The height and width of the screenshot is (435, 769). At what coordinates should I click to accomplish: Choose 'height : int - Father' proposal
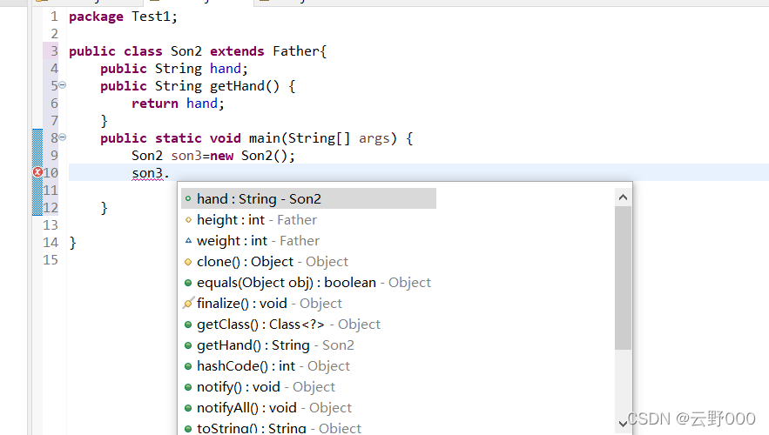pos(257,220)
